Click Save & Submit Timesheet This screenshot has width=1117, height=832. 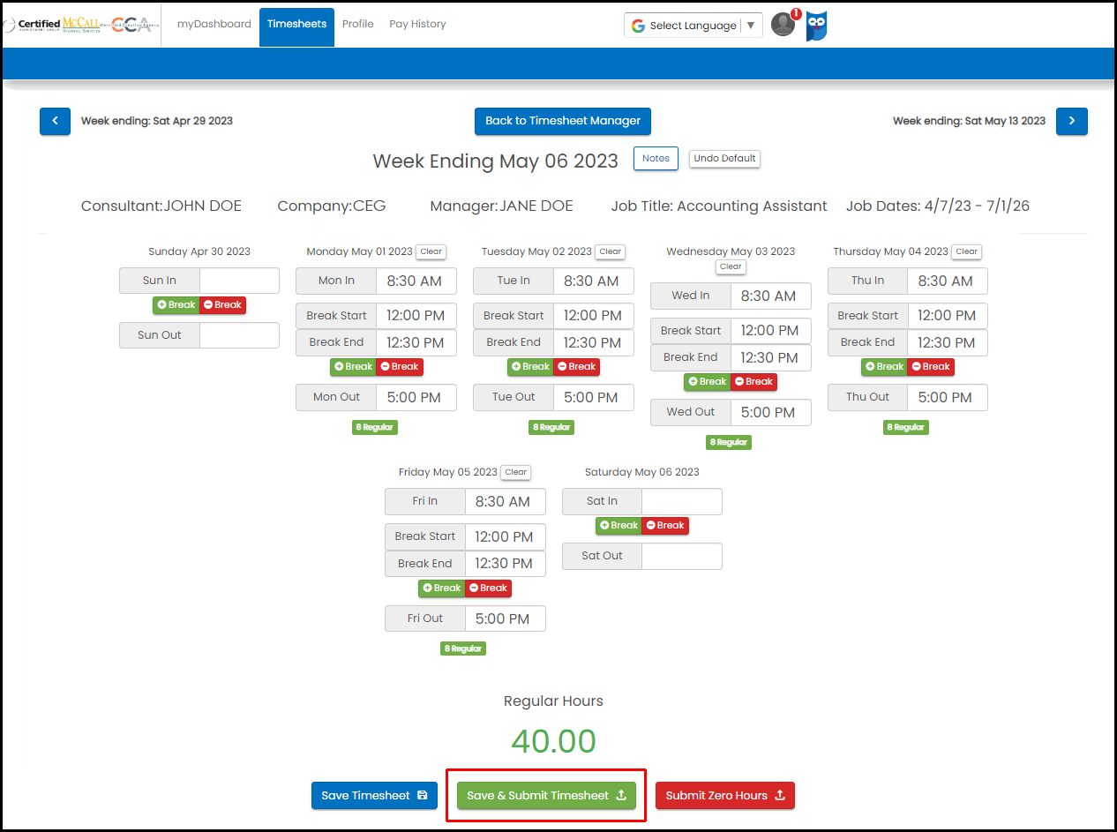pos(546,796)
